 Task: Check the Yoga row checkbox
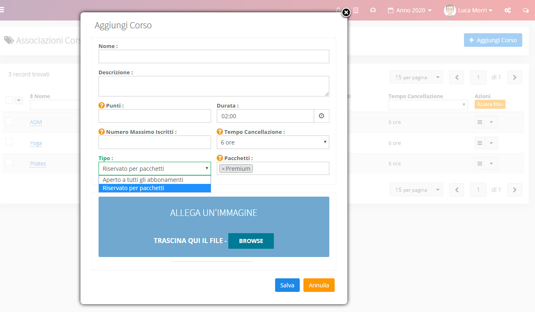9,142
